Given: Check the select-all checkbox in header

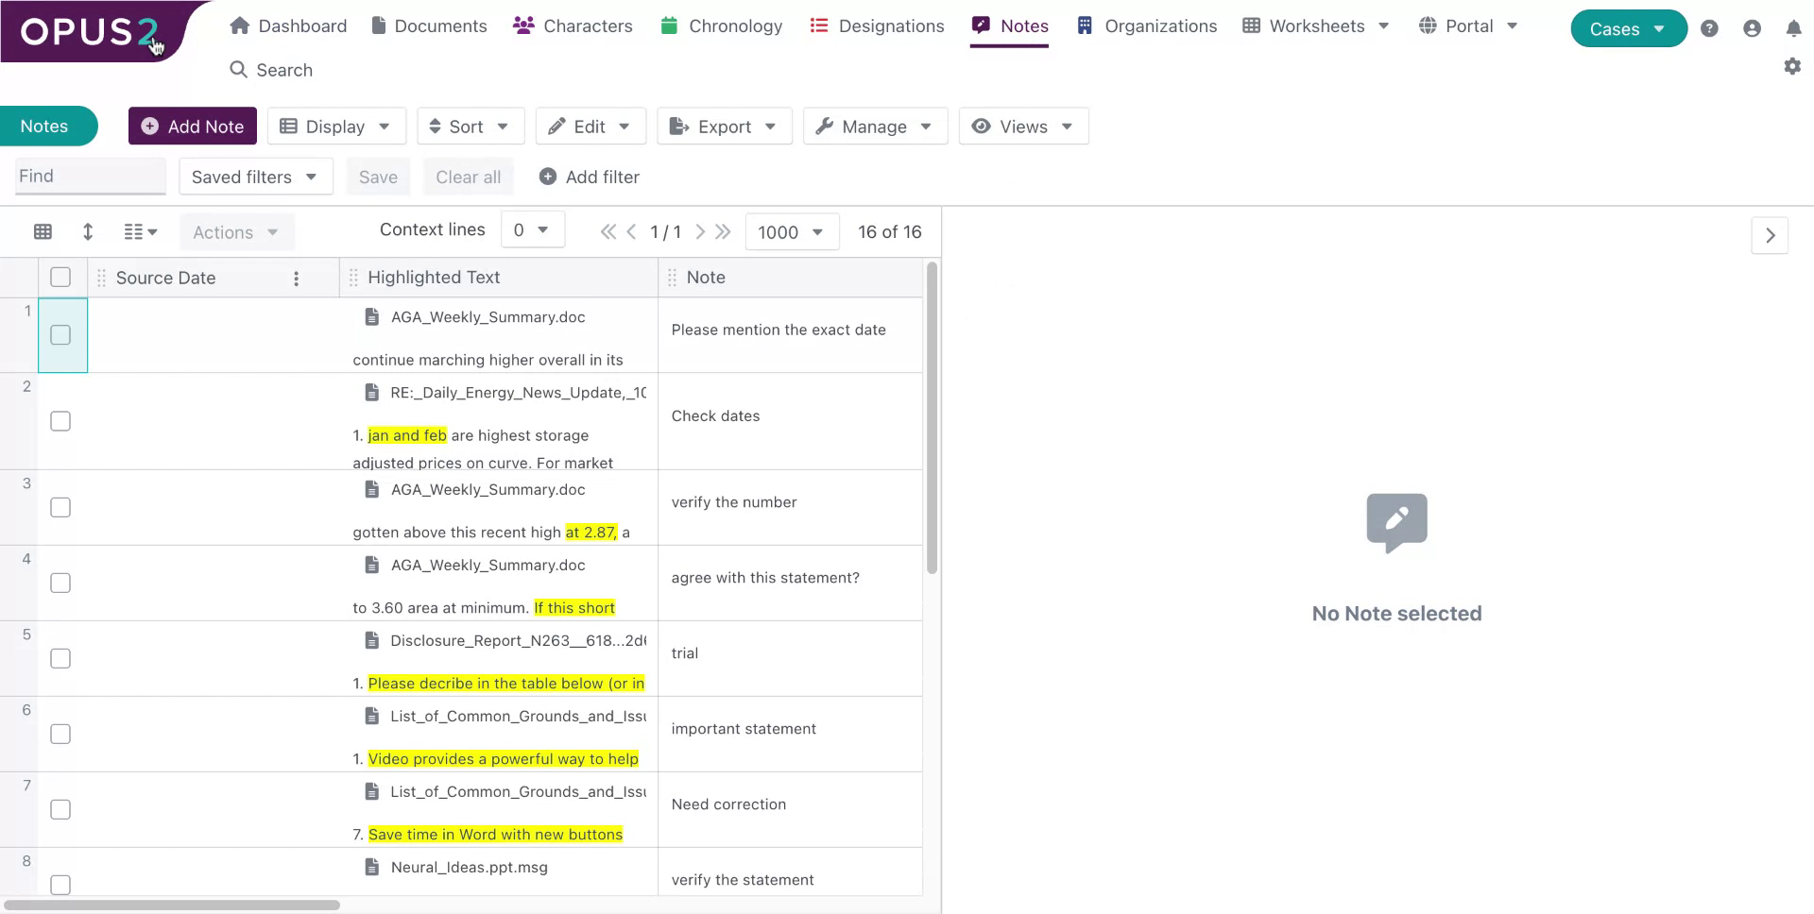Looking at the screenshot, I should 60,277.
